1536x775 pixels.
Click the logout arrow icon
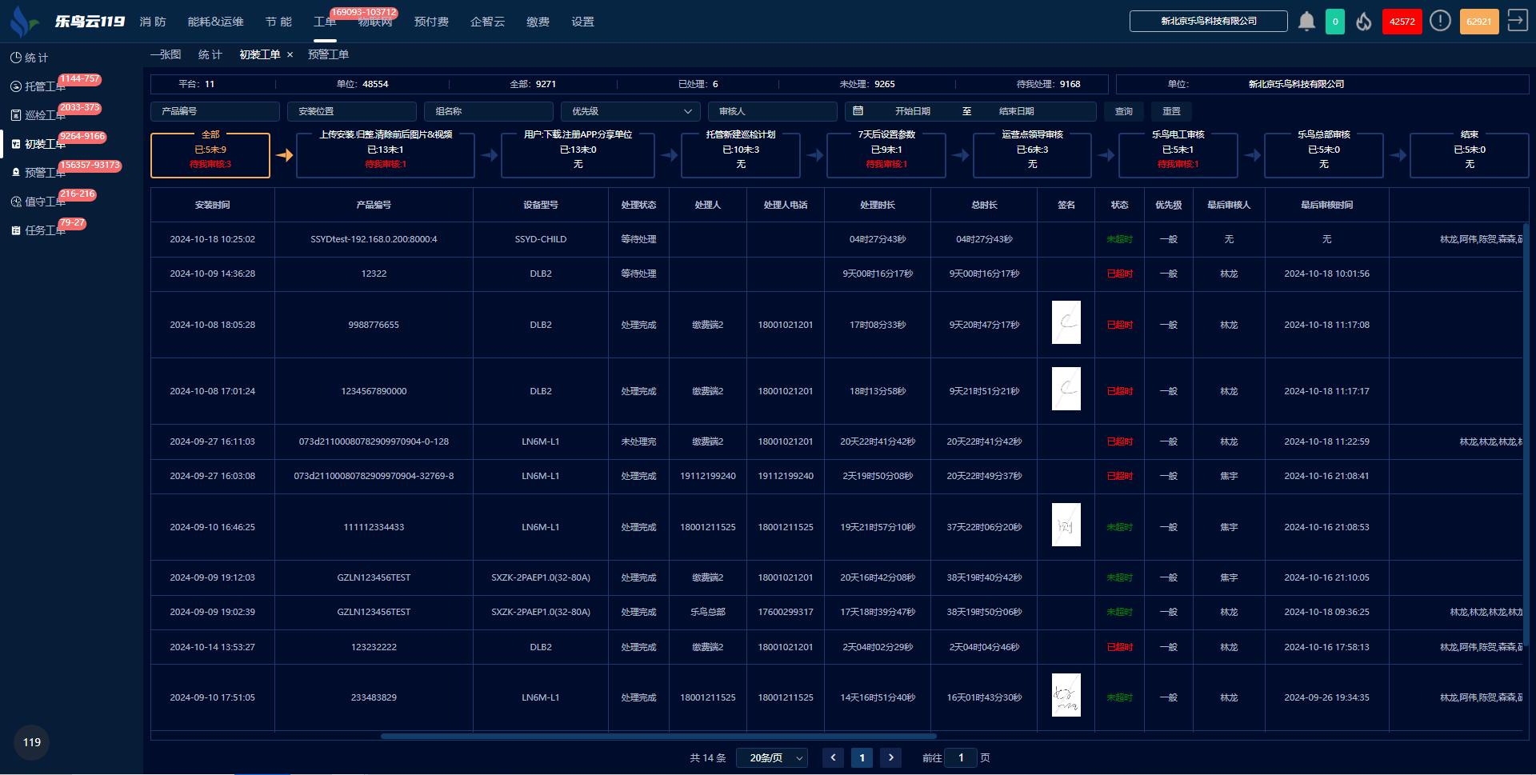[1517, 21]
